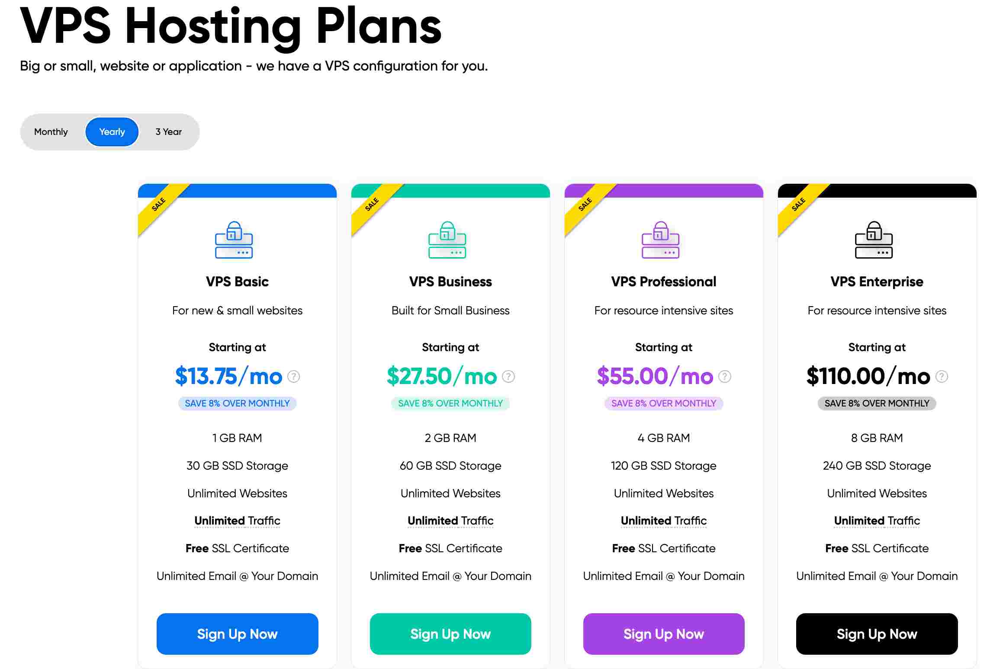The image size is (1003, 669).
Task: Click the VPS Professional server lock icon
Action: click(x=661, y=240)
